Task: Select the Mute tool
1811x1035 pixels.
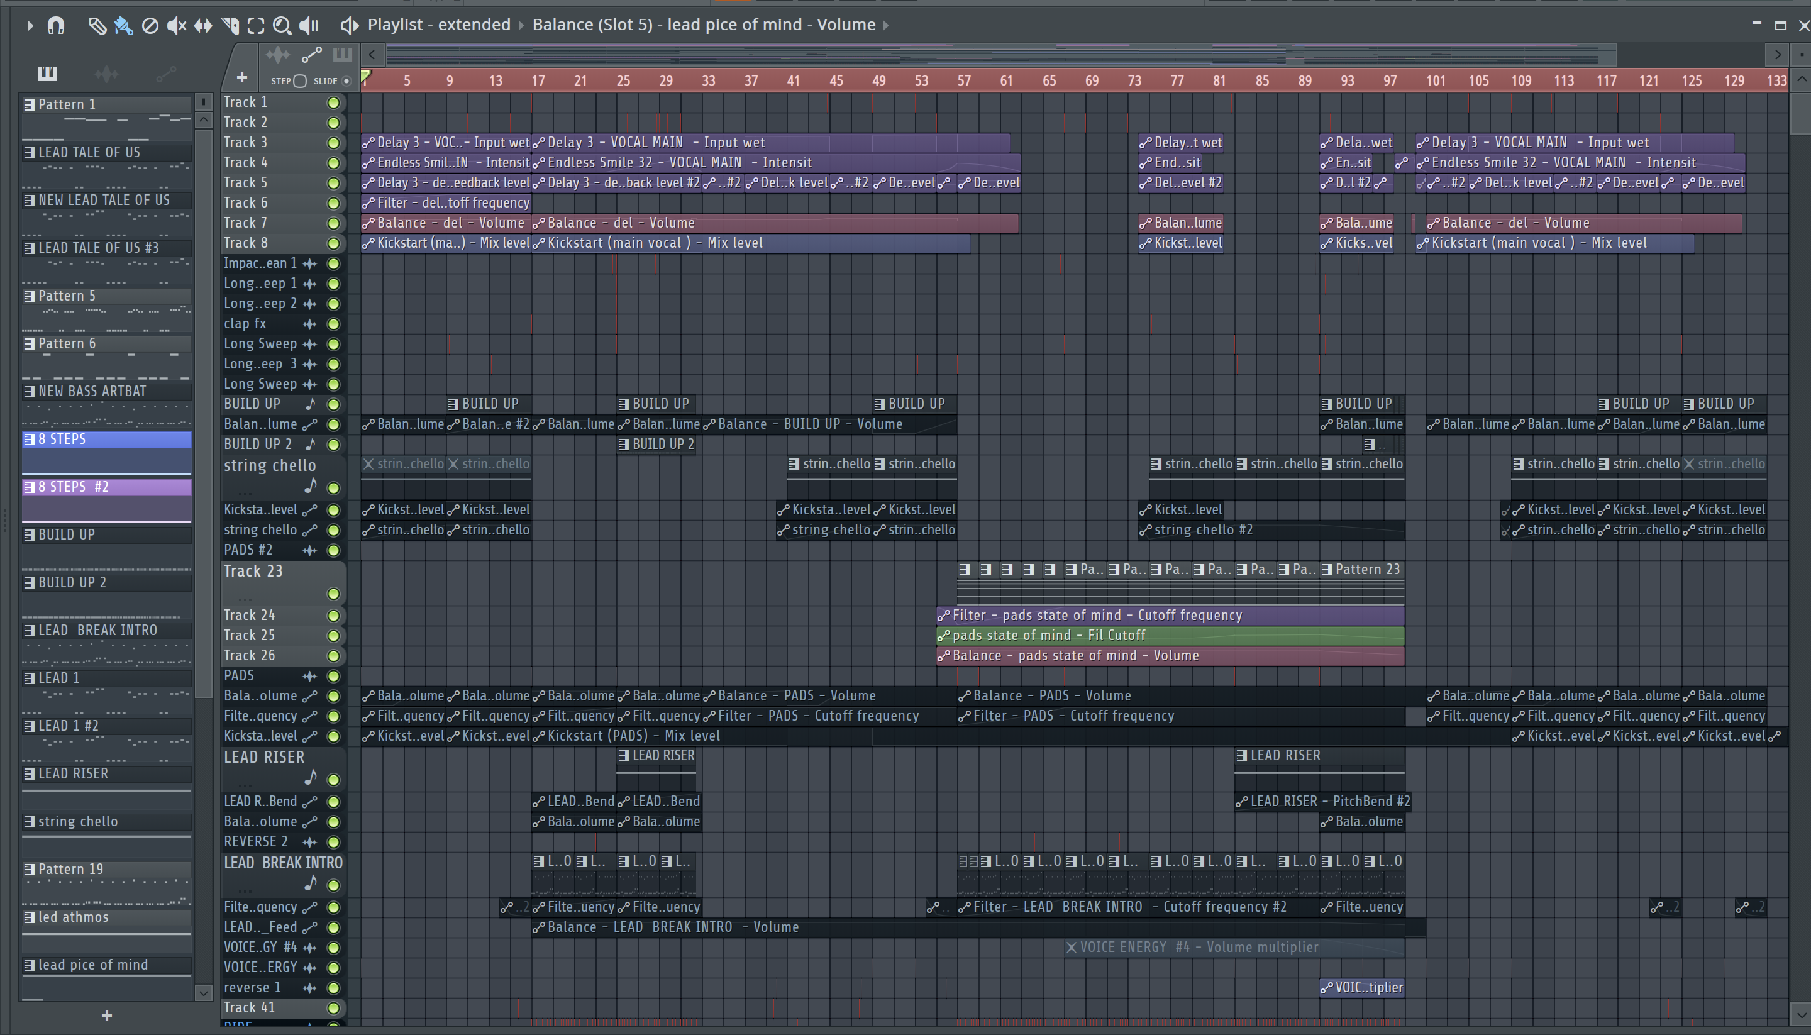Action: point(175,26)
